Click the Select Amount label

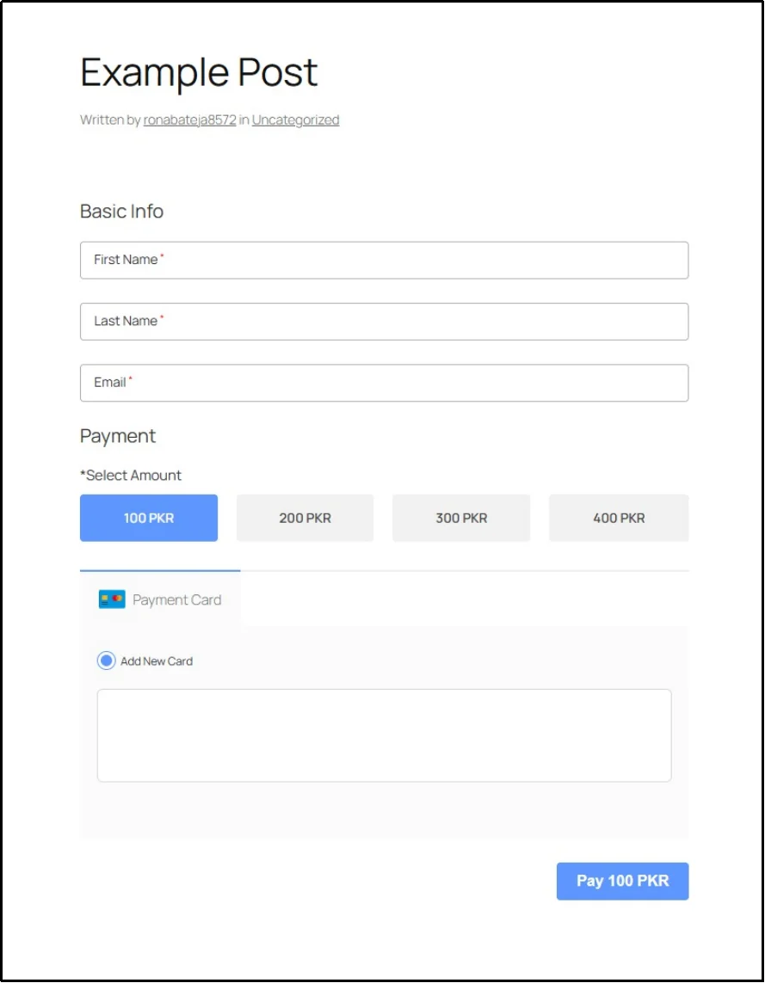[131, 475]
